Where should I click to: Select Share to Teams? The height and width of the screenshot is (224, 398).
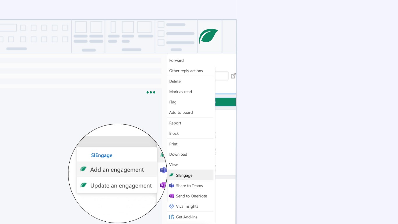click(x=189, y=186)
